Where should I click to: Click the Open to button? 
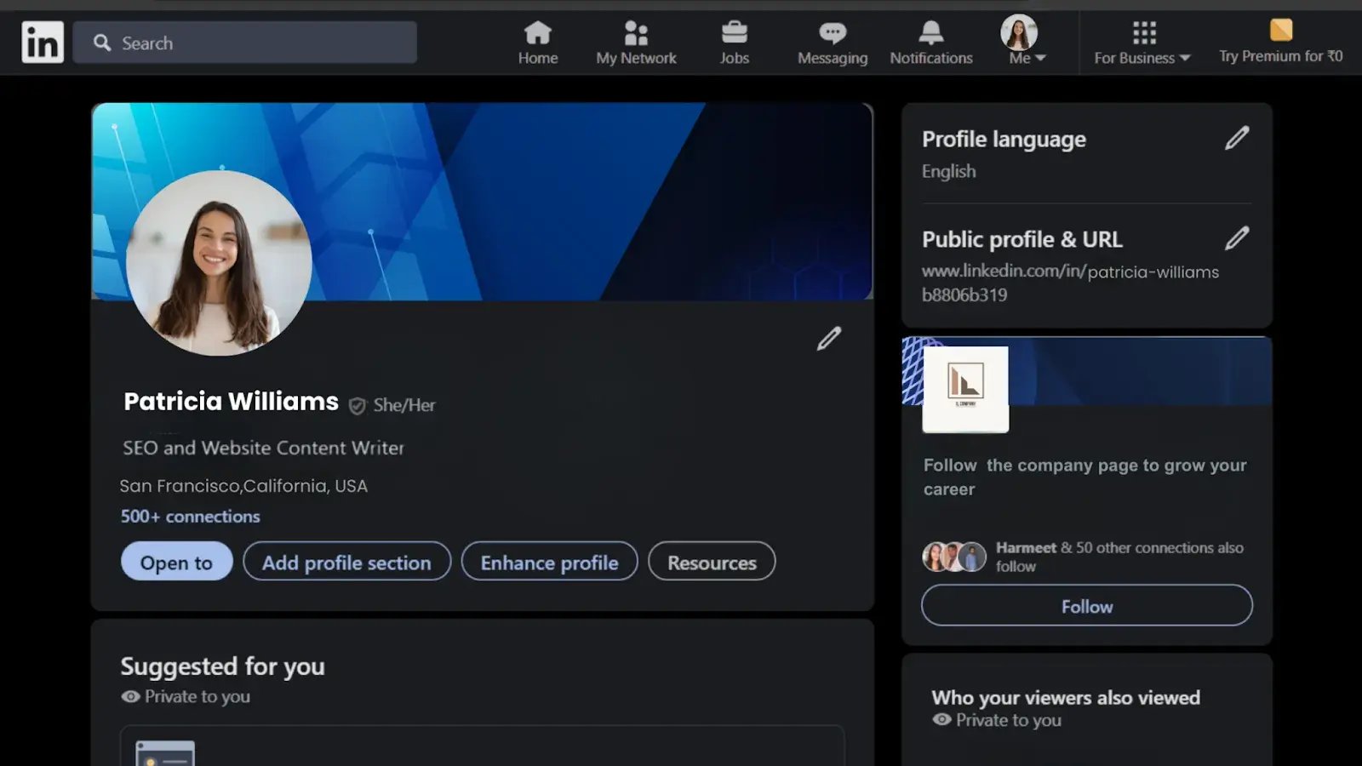[176, 562]
